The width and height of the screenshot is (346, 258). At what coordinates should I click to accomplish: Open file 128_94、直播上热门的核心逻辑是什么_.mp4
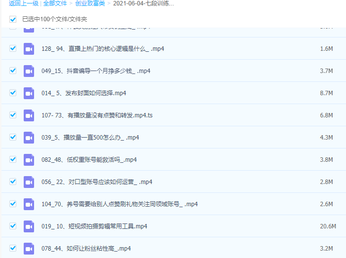pyautogui.click(x=103, y=49)
